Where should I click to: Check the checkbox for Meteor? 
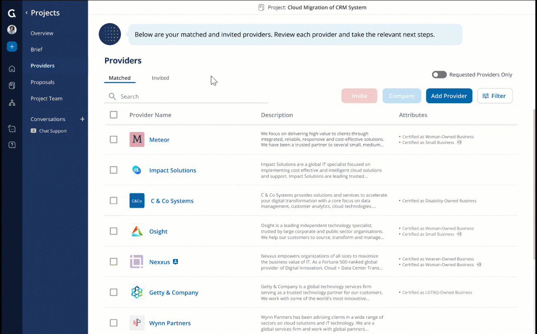click(x=114, y=139)
